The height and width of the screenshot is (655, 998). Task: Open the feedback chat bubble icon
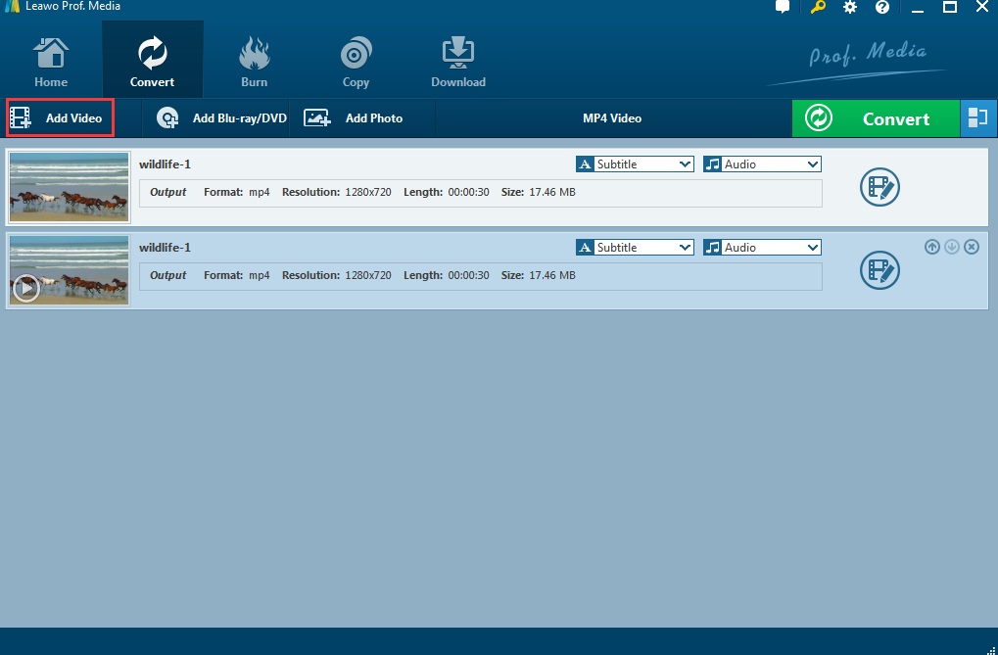click(x=783, y=7)
